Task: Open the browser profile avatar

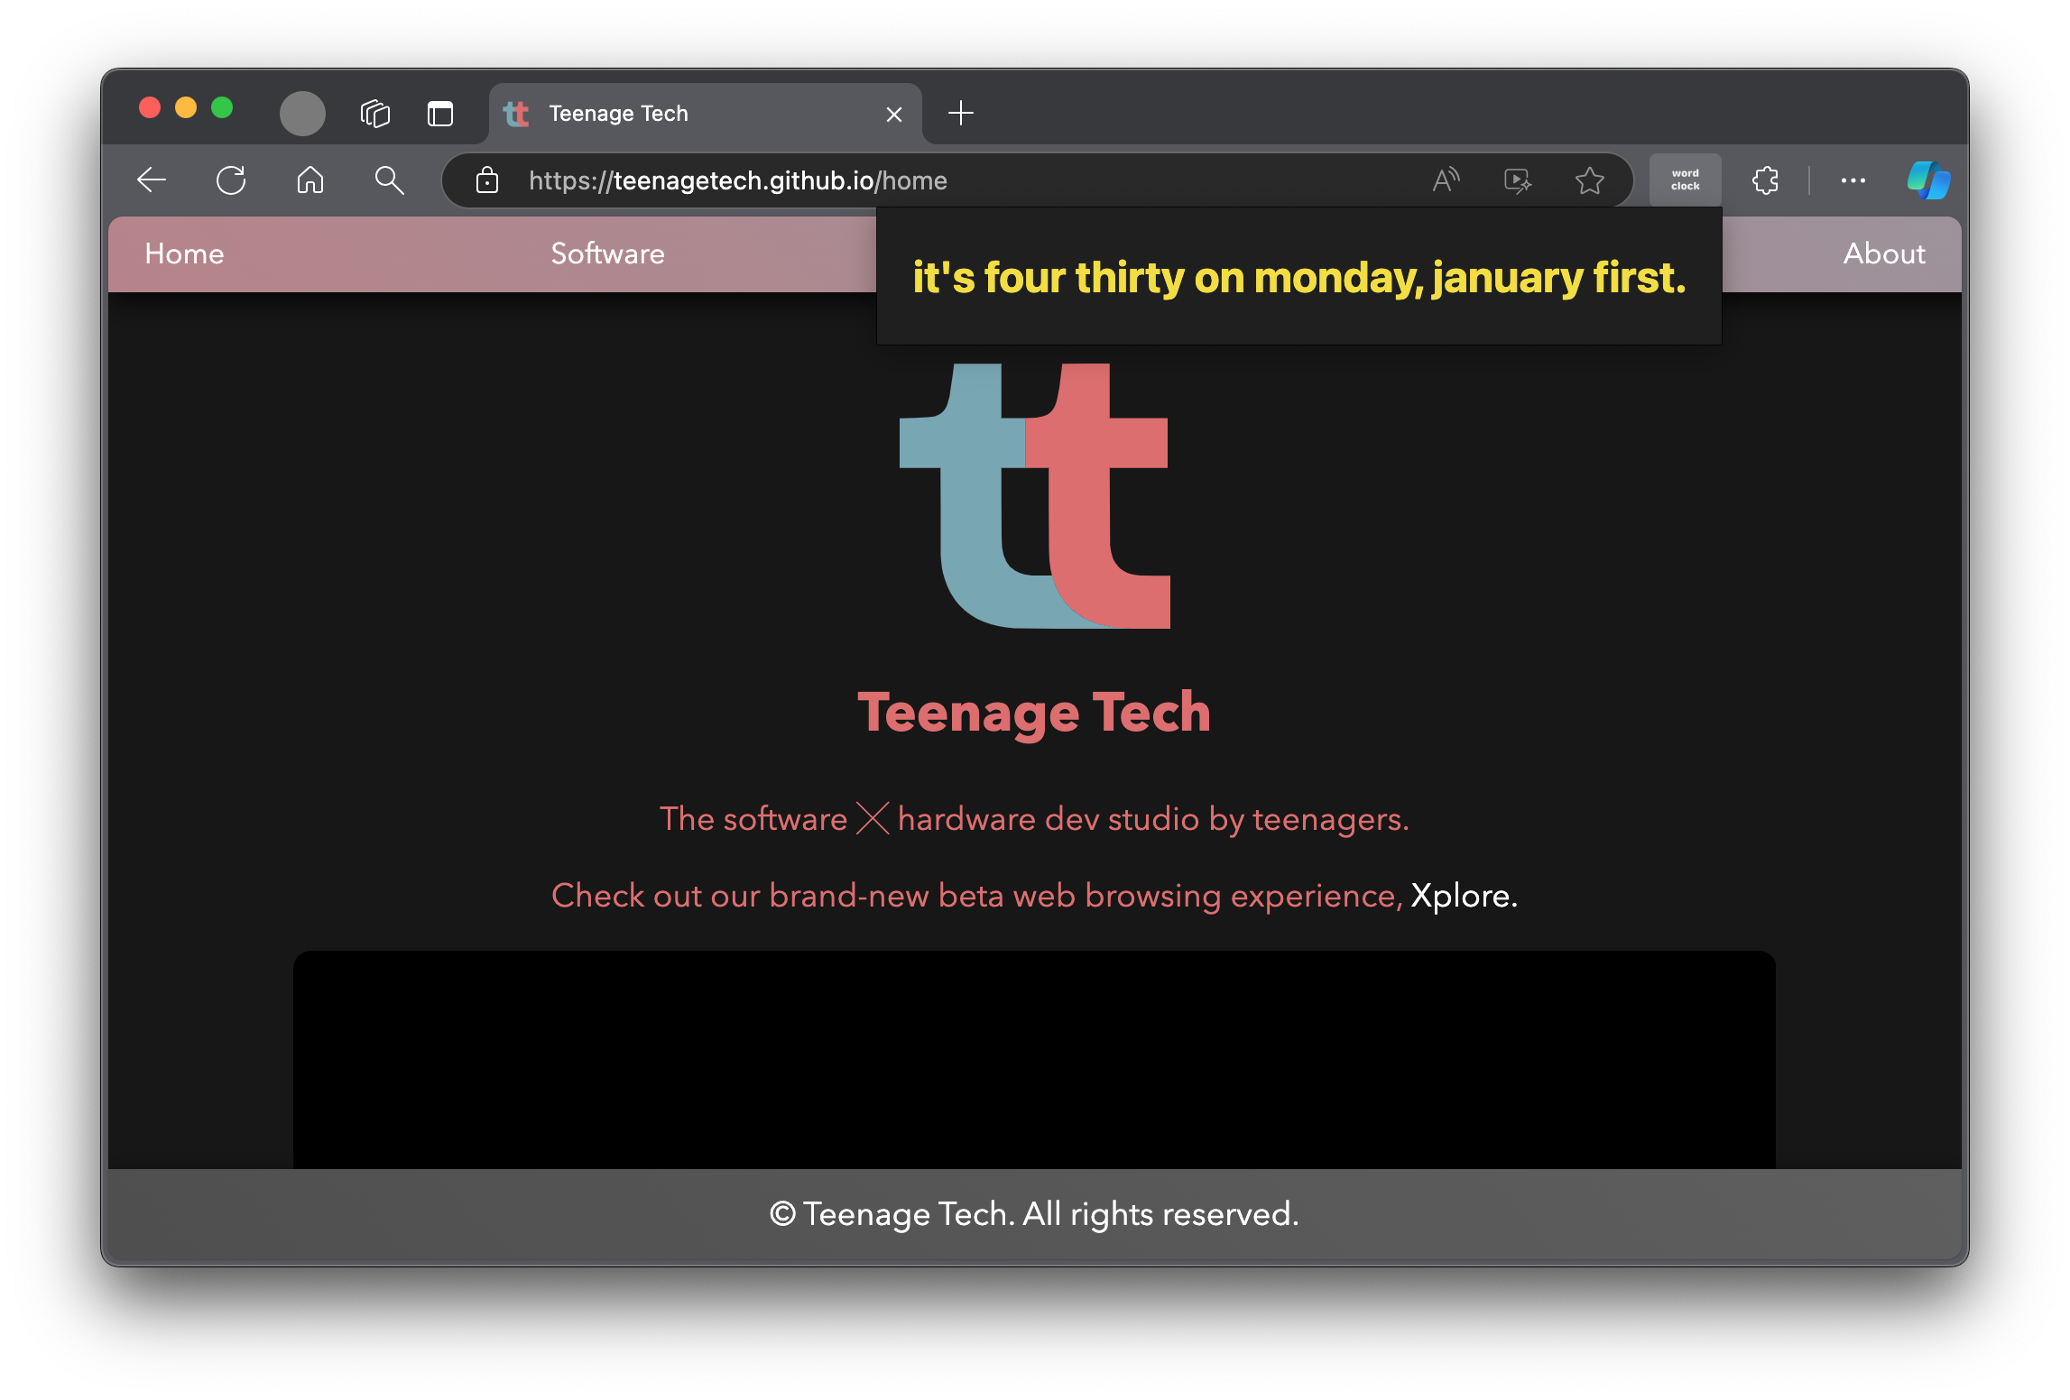Action: (x=302, y=114)
